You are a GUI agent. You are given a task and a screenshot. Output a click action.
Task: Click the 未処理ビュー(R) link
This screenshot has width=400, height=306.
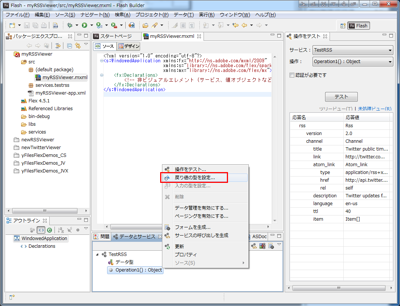click(x=375, y=109)
